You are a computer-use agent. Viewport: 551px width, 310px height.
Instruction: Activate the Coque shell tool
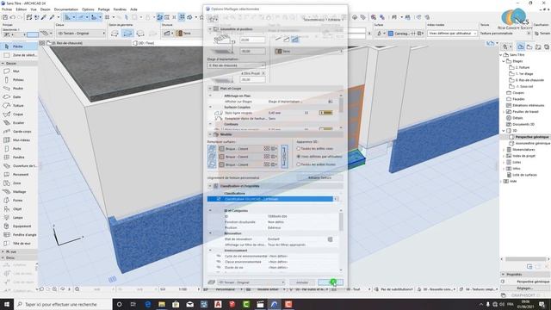click(19, 115)
